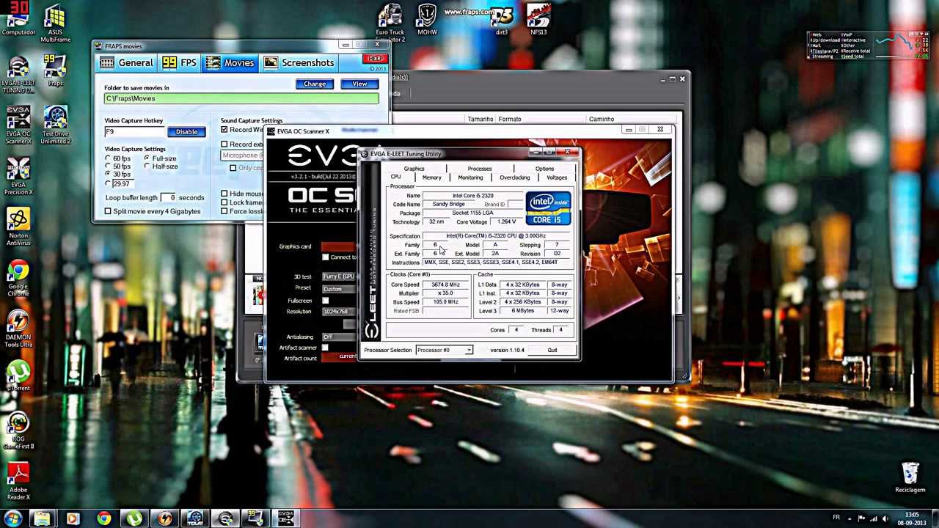Viewport: 939px width, 528px height.
Task: Click Quit in E-LEET Tuning Utility
Action: point(552,350)
